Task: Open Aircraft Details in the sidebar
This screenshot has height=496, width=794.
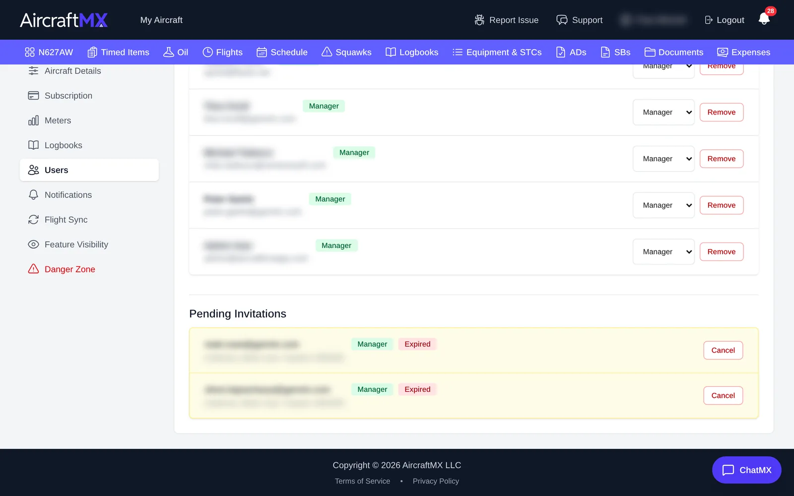Action: click(x=89, y=71)
